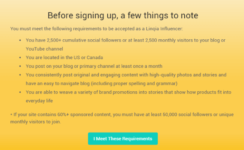Click the 'Before signing up' heading
This screenshot has height=150, width=244.
(x=123, y=15)
